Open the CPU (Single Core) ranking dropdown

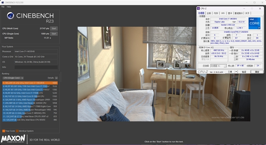pyautogui.click(x=13, y=78)
